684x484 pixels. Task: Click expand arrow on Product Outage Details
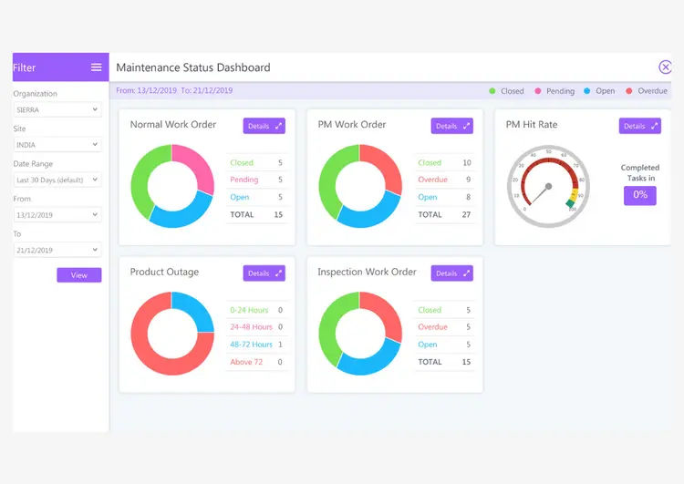[x=278, y=273]
